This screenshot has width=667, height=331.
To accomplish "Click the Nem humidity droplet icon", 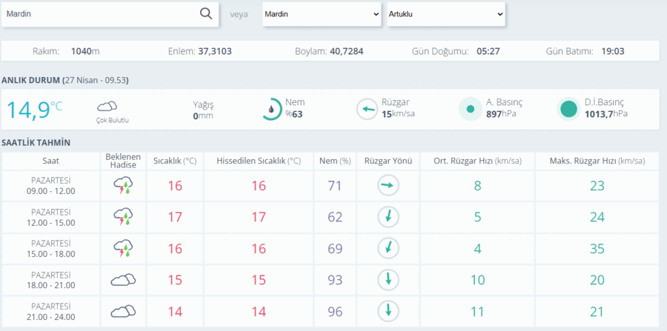I will [x=271, y=109].
